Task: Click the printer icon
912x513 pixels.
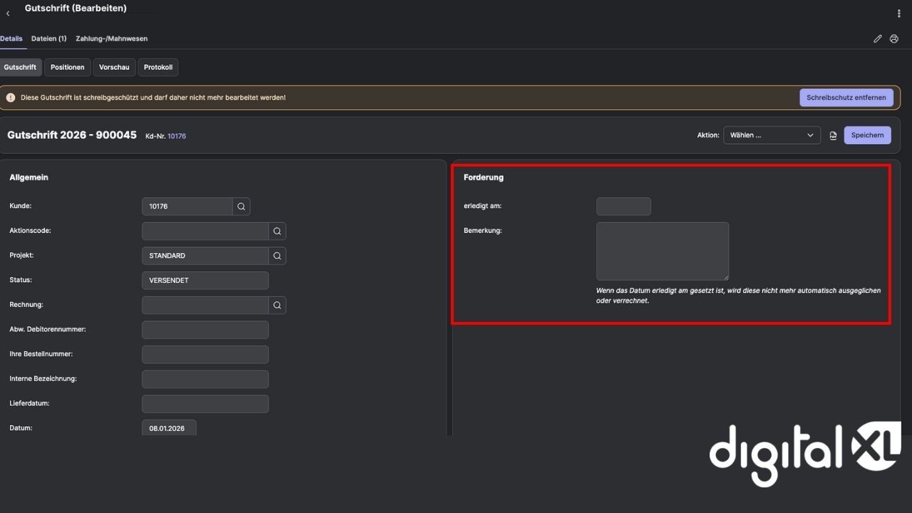Action: click(x=894, y=38)
